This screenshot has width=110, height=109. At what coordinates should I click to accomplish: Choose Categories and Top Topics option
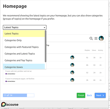[x=24, y=60]
